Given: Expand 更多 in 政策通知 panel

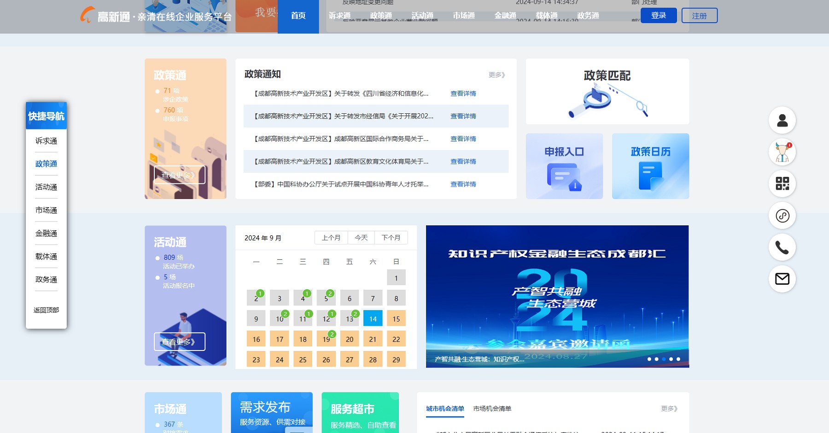Looking at the screenshot, I should (x=496, y=75).
